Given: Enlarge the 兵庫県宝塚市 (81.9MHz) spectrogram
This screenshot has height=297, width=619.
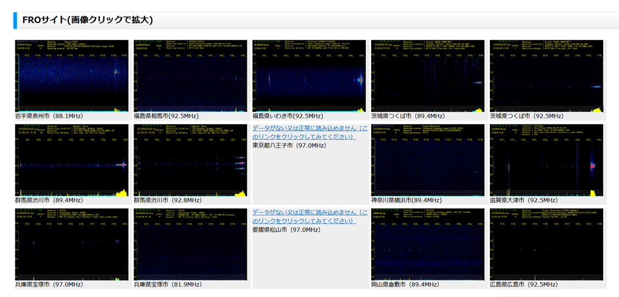Looking at the screenshot, I should [x=190, y=244].
